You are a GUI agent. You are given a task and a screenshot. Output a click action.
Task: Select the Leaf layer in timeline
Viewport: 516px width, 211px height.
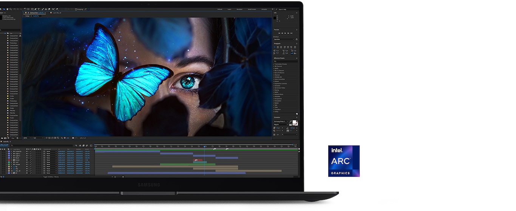(17, 162)
